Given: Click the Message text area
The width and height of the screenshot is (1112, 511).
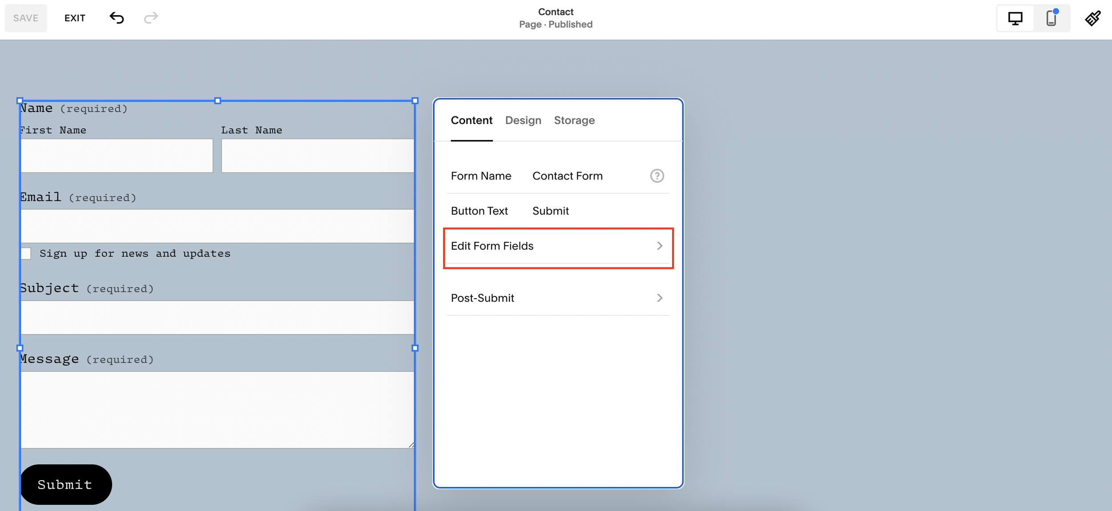Looking at the screenshot, I should click(x=217, y=409).
